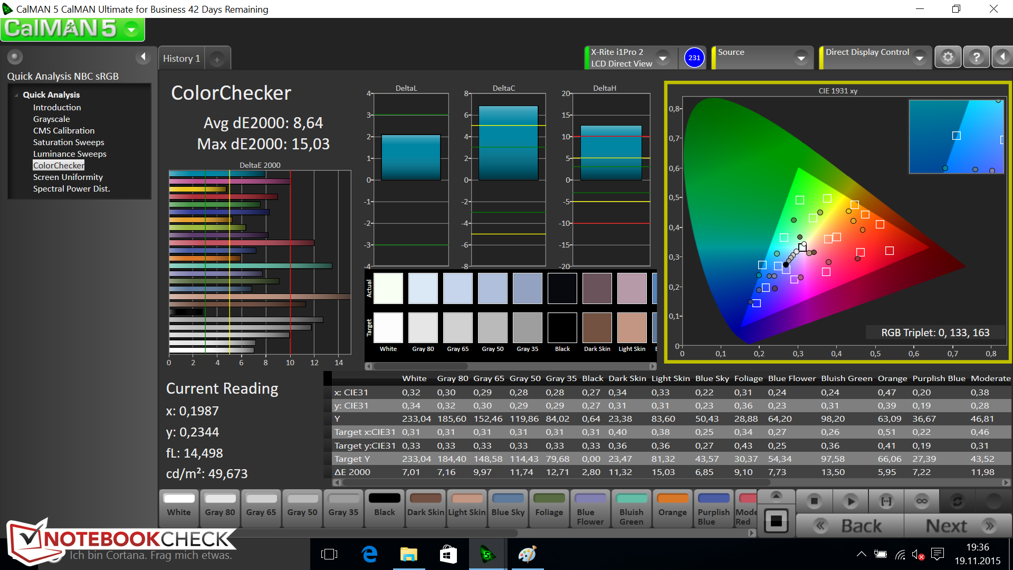Click the Actual White swatch in comparison strip

(x=388, y=288)
